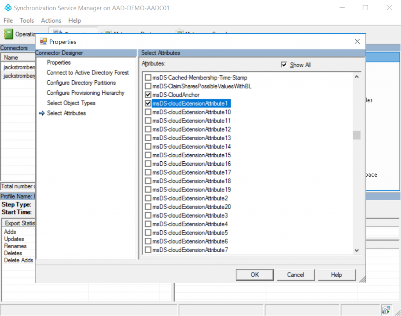
Task: Check msDS-cloudExtensionAttribute7 checkbox
Action: click(148, 250)
